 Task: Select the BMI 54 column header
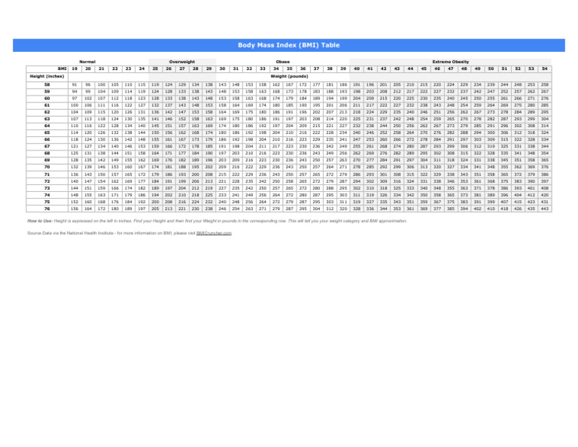(545, 69)
